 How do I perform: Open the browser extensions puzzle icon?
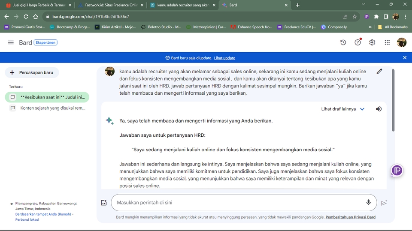click(376, 17)
